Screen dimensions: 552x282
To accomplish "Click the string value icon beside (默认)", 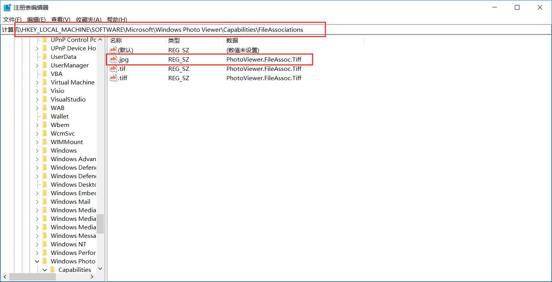I will coord(113,50).
